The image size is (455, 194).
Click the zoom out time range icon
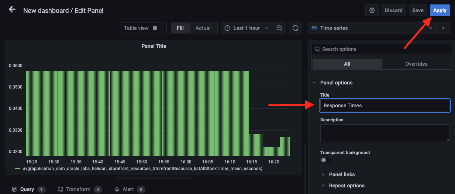[279, 28]
